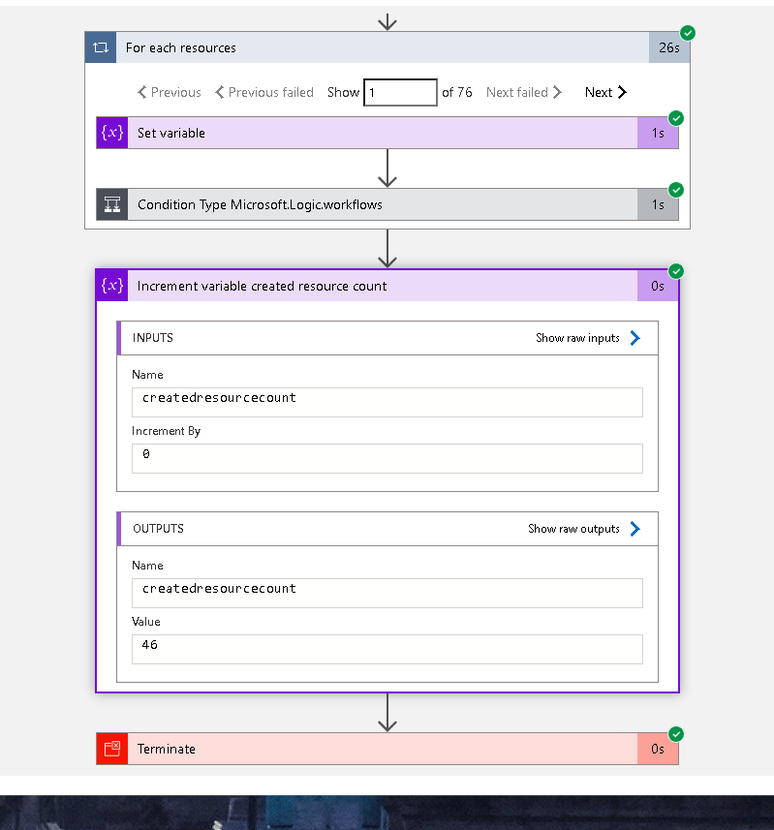Click the inputs Name value createdresourcecount
This screenshot has width=774, height=830.
(387, 402)
